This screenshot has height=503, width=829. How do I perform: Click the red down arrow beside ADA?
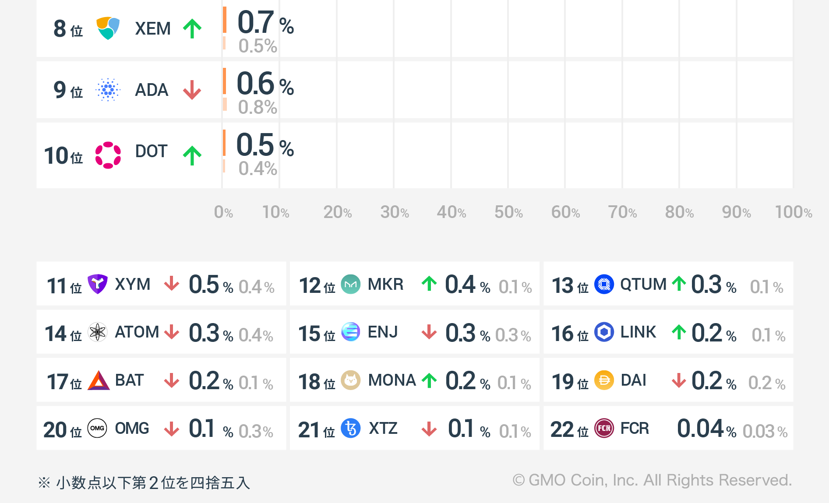(x=192, y=90)
